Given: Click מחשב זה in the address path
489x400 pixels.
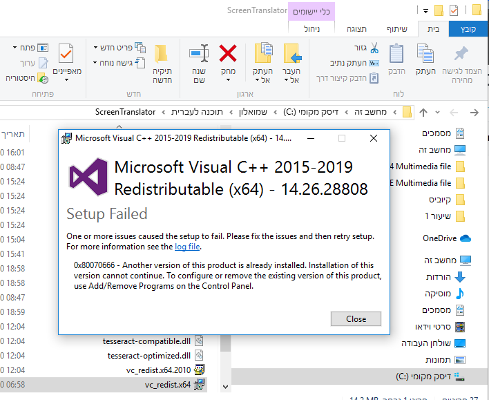Looking at the screenshot, I should 370,112.
